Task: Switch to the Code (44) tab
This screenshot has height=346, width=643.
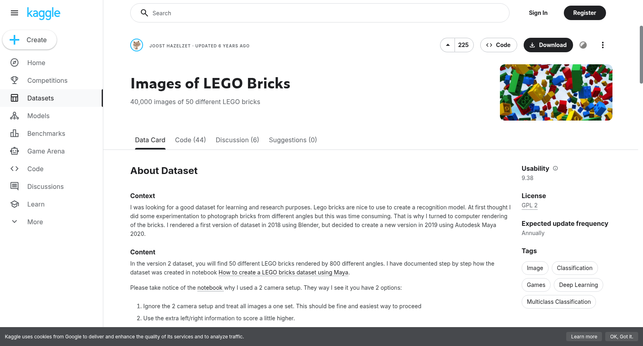Action: tap(190, 140)
